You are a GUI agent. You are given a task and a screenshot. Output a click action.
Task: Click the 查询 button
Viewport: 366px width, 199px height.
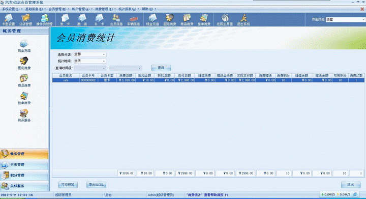[161, 68]
